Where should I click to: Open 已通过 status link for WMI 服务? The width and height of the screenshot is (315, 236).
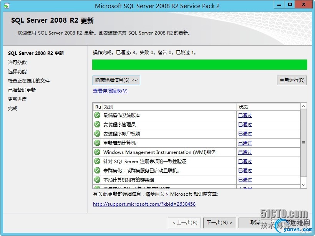tap(245, 152)
